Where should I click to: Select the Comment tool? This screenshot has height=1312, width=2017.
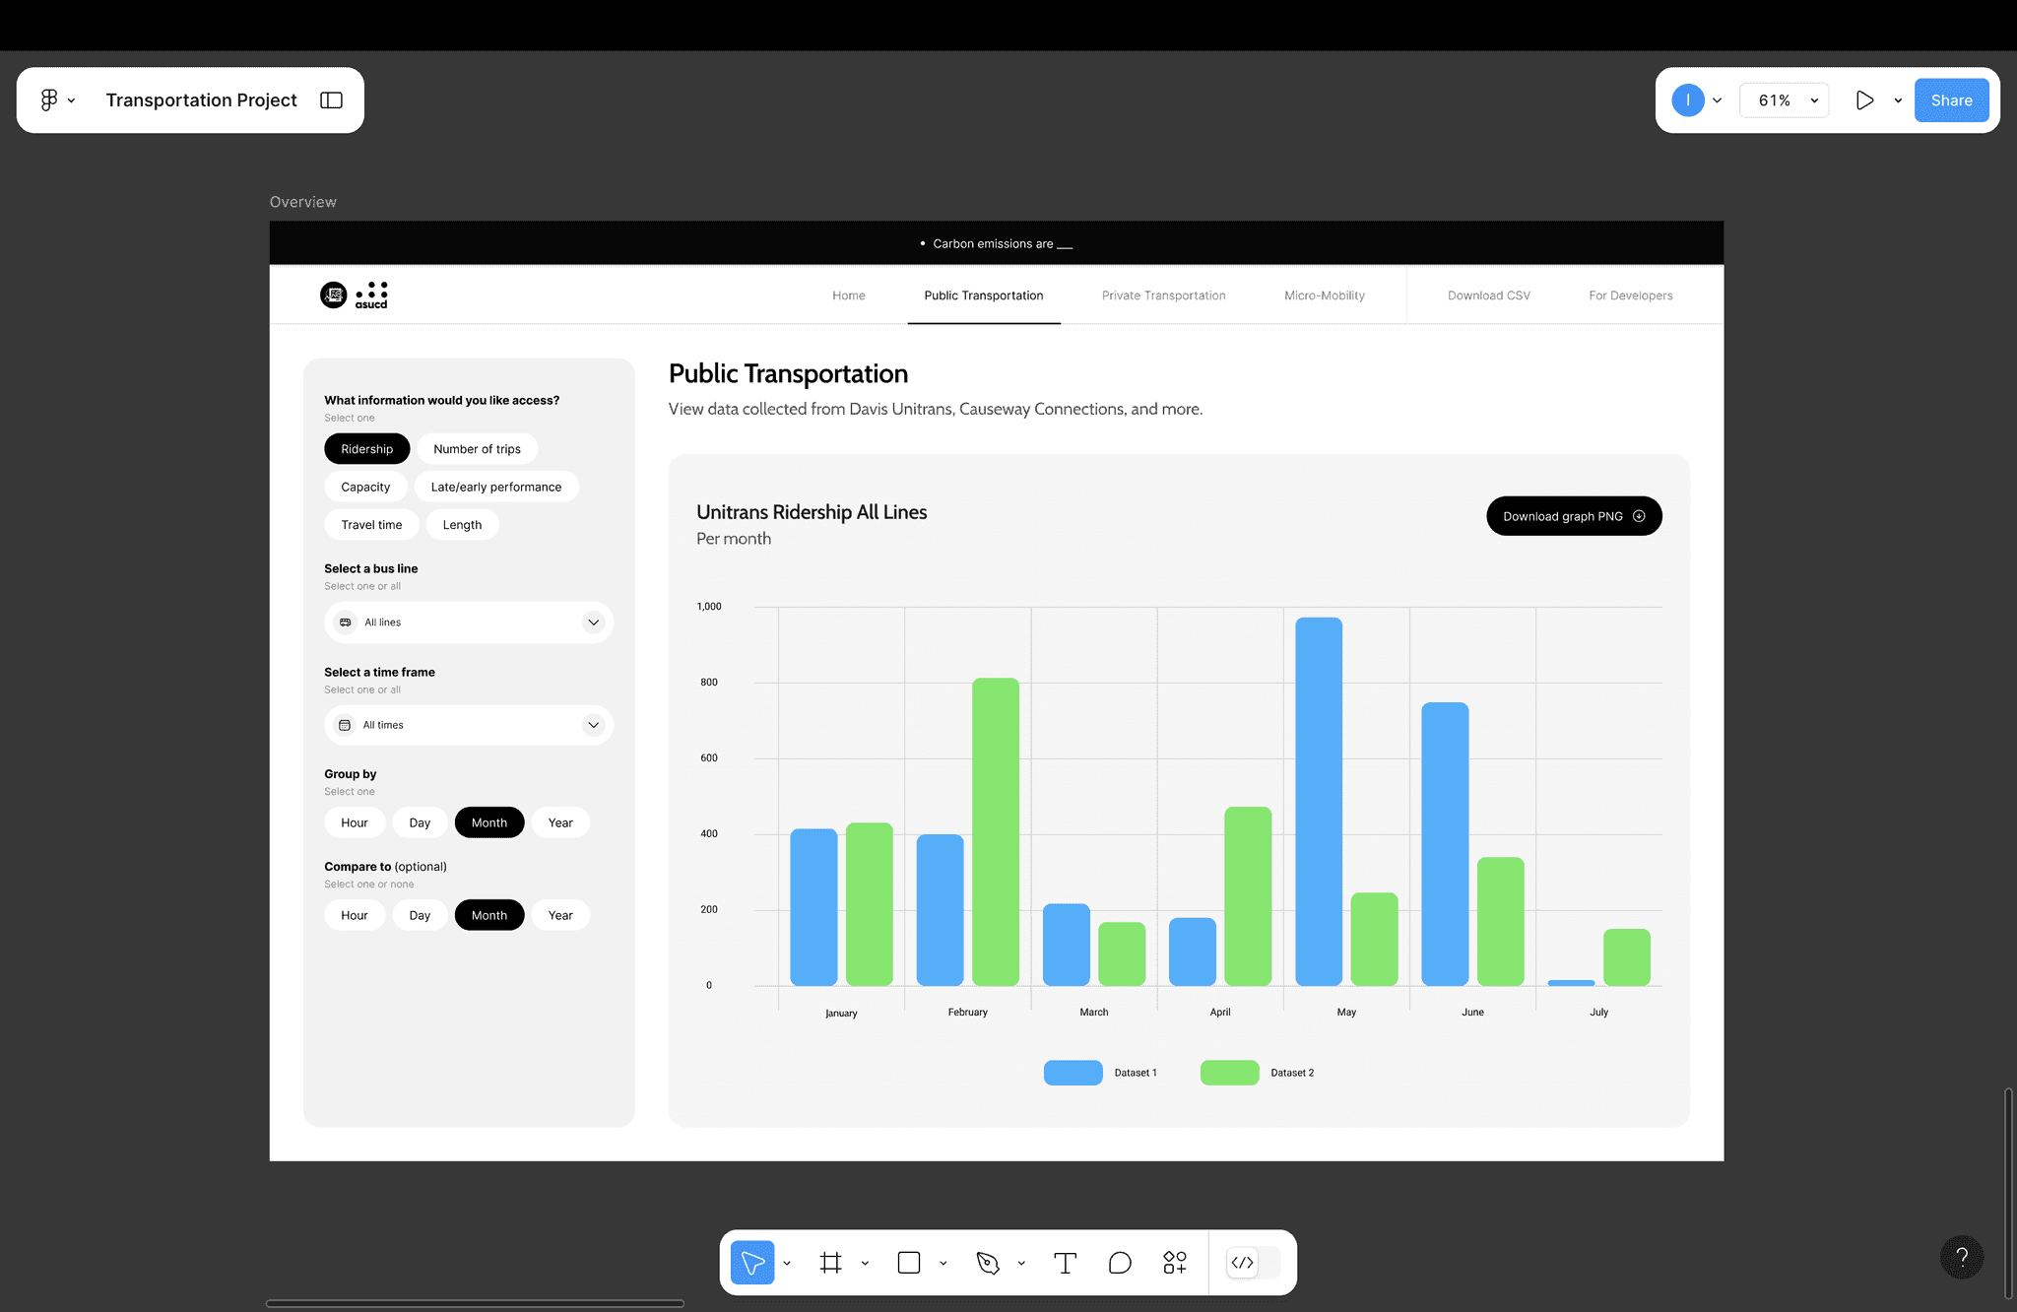1120,1262
